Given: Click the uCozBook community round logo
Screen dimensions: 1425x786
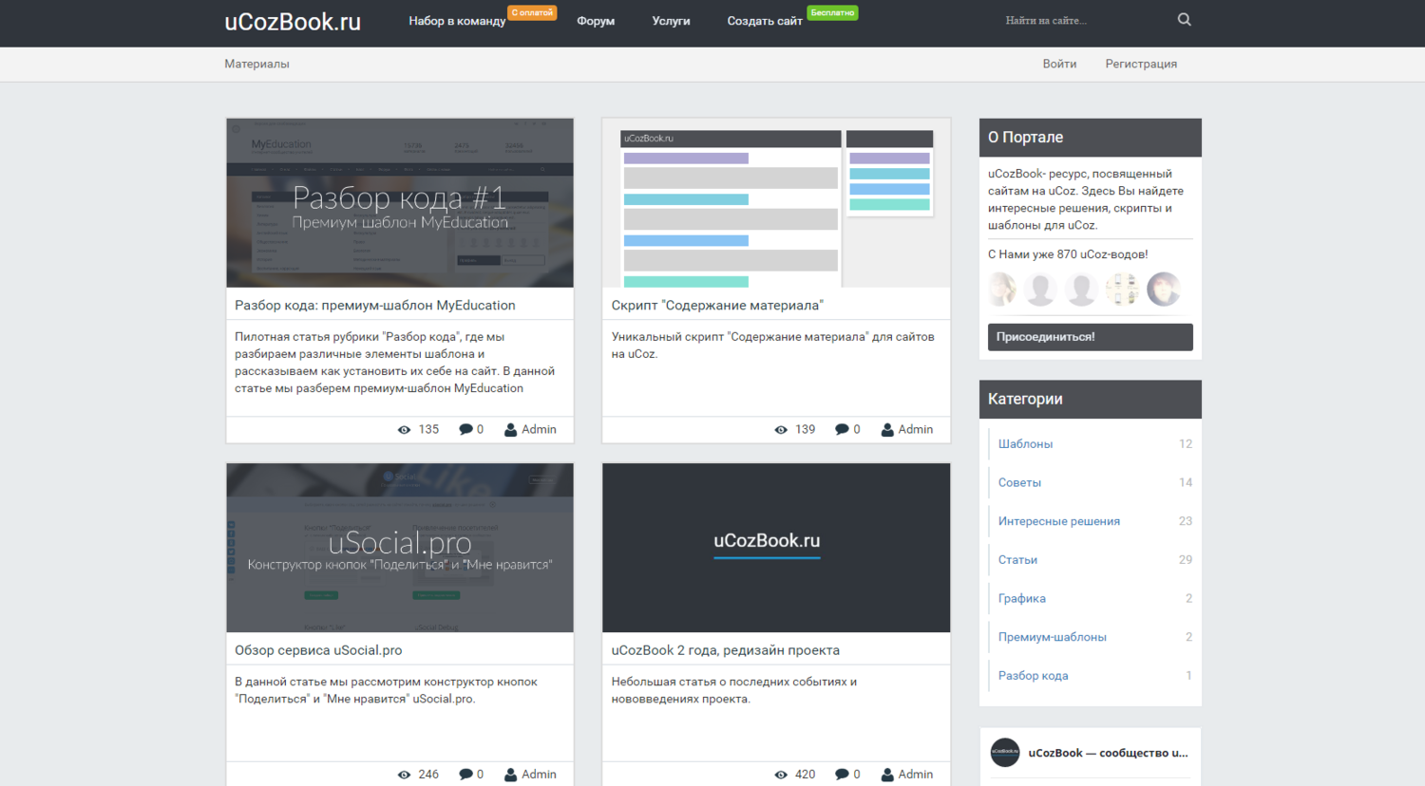Looking at the screenshot, I should coord(1005,753).
